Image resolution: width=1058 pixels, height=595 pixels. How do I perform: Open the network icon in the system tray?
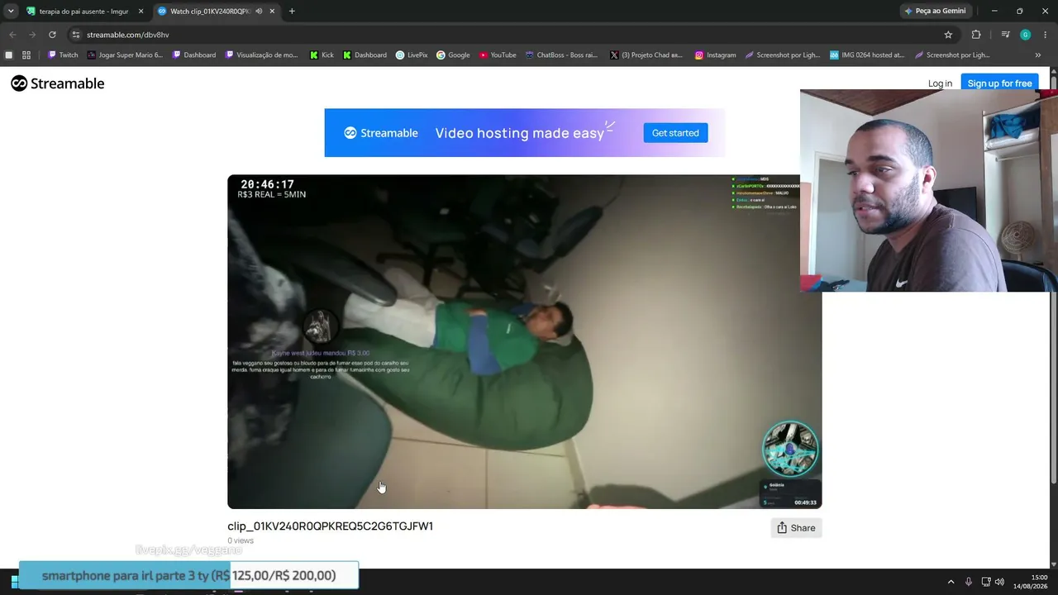(985, 582)
